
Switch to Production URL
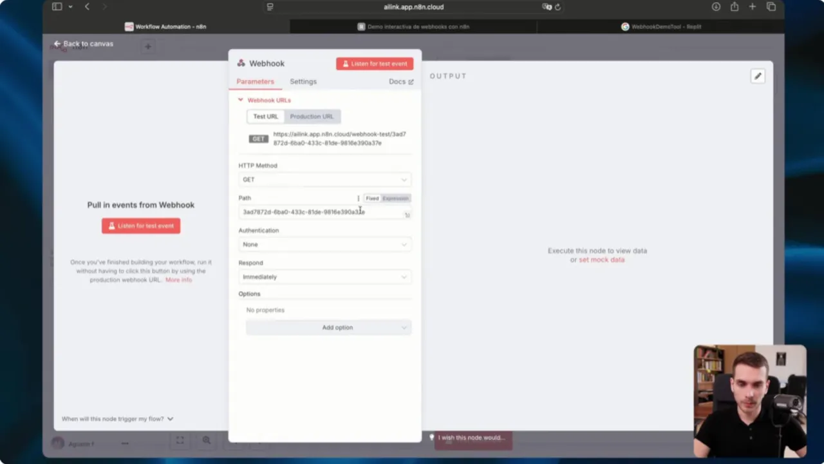312,117
